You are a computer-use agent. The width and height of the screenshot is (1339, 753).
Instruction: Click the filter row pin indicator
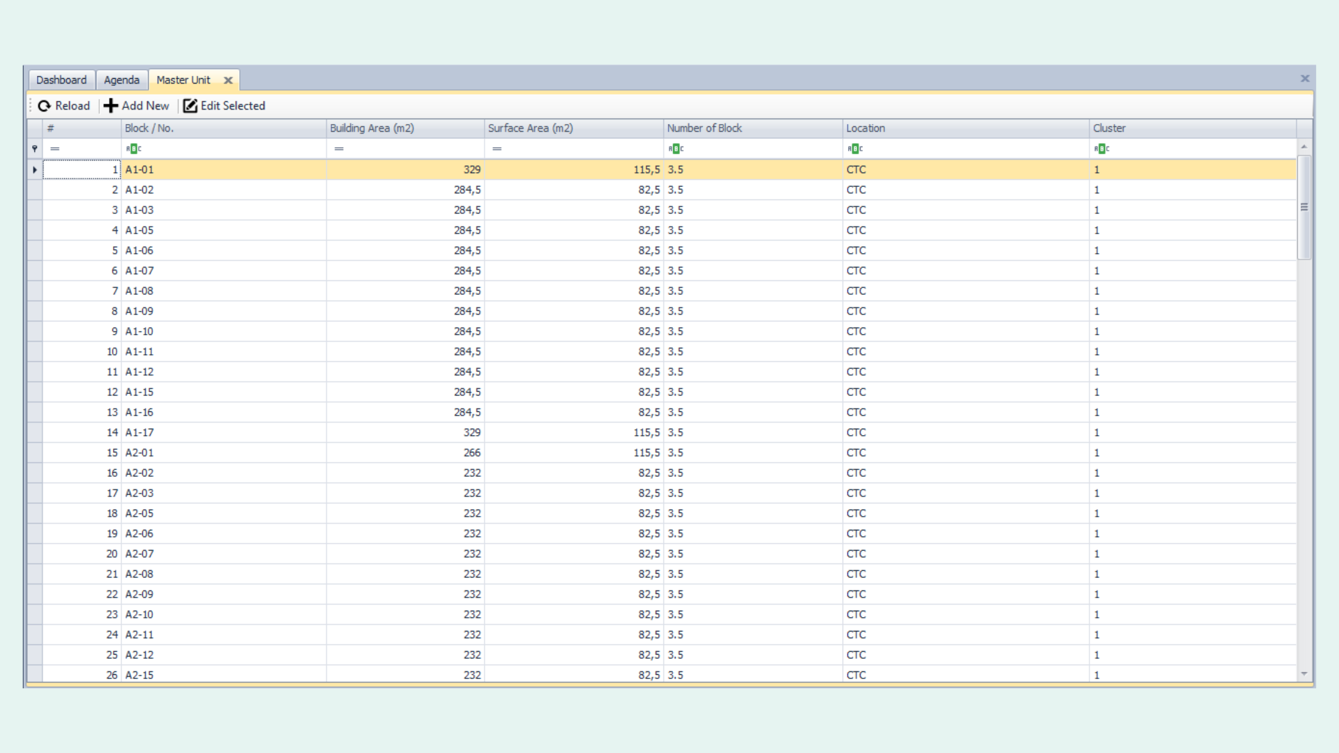(34, 149)
